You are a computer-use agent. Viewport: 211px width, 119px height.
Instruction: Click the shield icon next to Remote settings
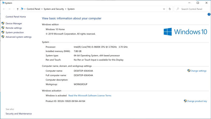click(3, 28)
